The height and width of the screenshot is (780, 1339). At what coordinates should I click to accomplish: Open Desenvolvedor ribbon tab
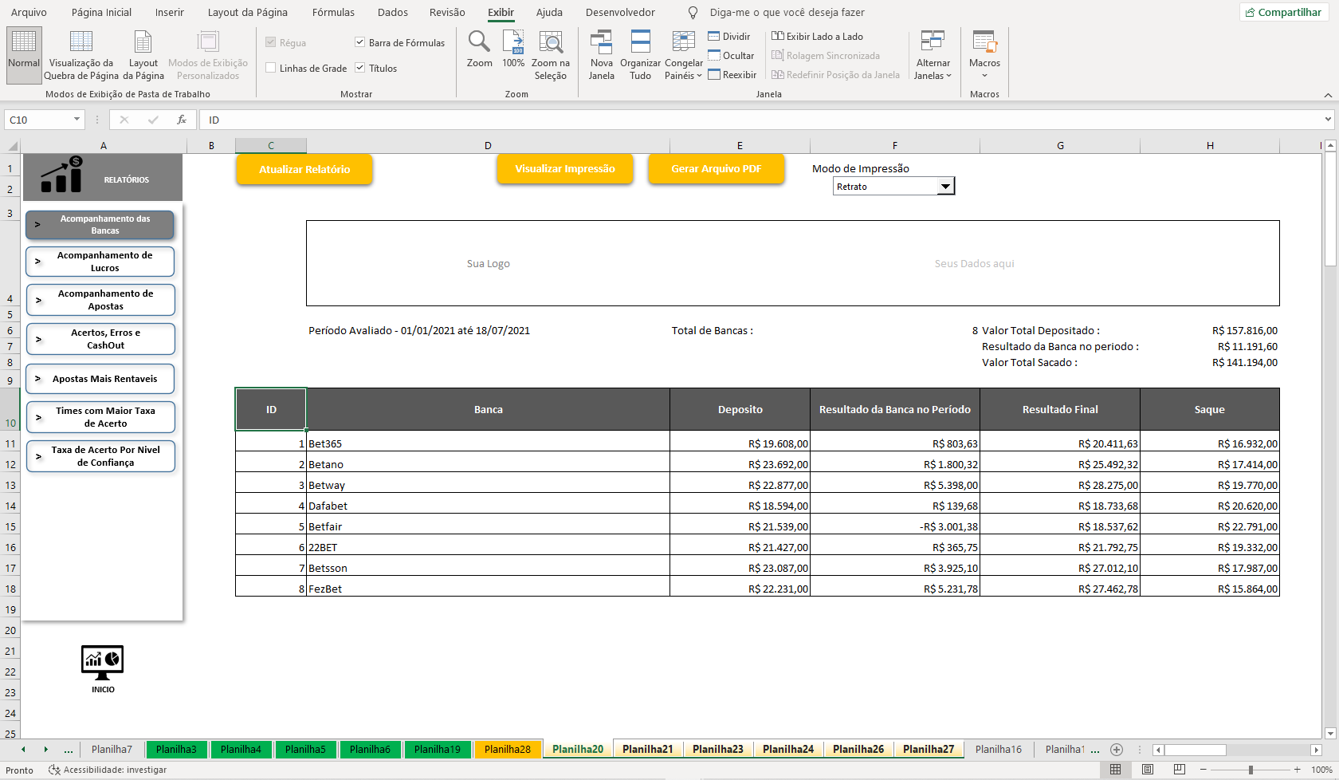620,13
